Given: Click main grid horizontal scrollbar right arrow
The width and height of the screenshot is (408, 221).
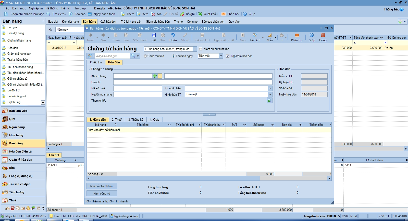Looking at the screenshot, I should [x=406, y=148].
